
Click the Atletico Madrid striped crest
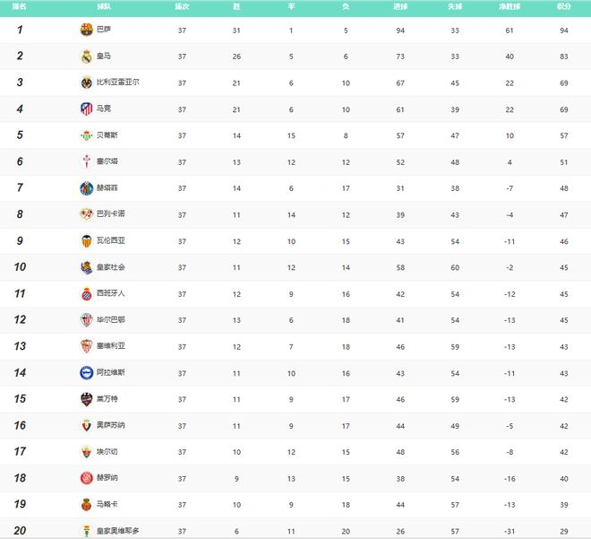[x=87, y=109]
